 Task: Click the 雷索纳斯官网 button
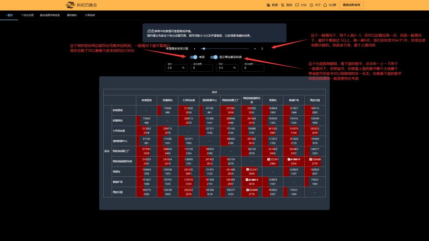(x=351, y=5)
